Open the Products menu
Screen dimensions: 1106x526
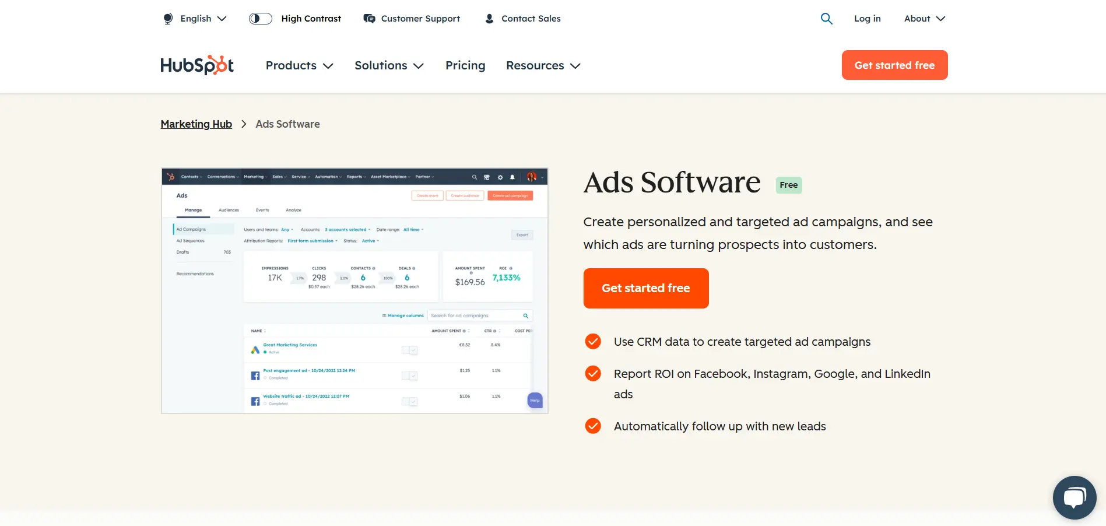tap(300, 65)
